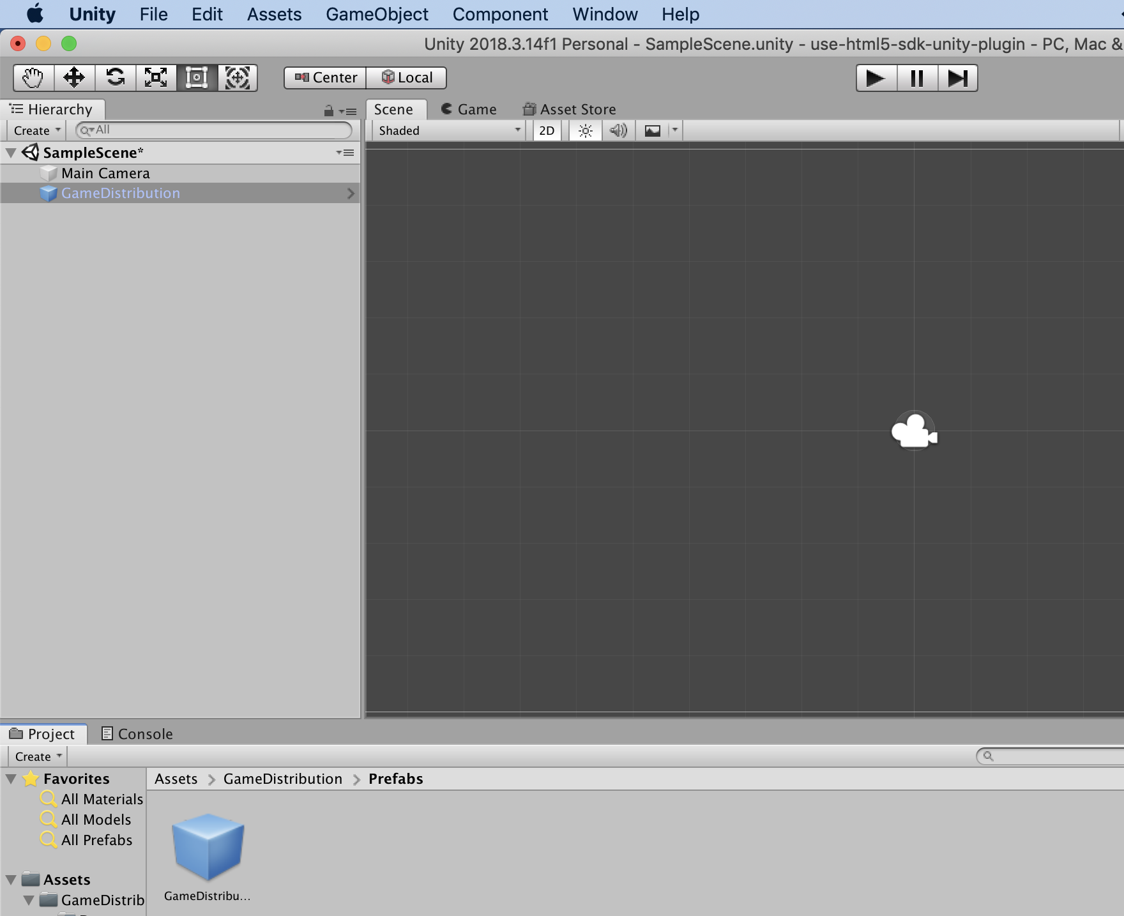Viewport: 1124px width, 916px height.
Task: Select All Models favorite
Action: pyautogui.click(x=86, y=820)
